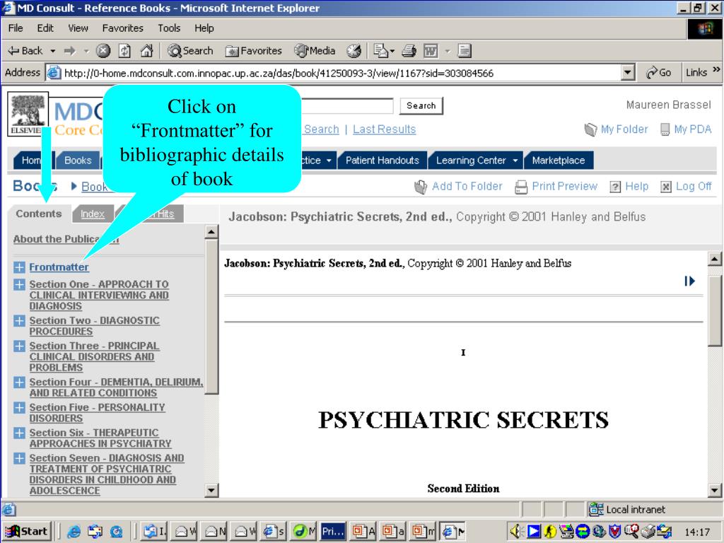Image resolution: width=724 pixels, height=543 pixels.
Task: Click book page scroll down arrow
Action: [x=714, y=490]
